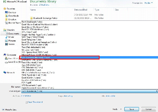
Task: Click the Computer icon in navigation pane
Action: (x=5, y=55)
